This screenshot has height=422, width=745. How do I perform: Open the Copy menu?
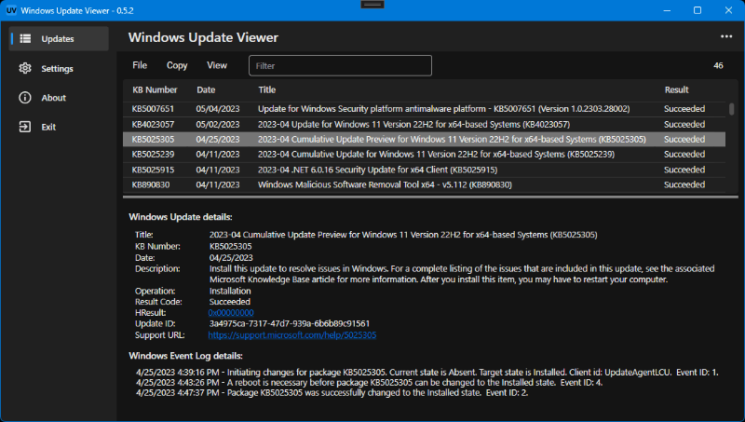click(x=177, y=65)
